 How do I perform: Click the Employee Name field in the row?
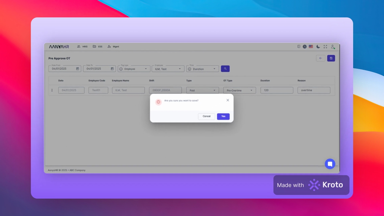128,90
